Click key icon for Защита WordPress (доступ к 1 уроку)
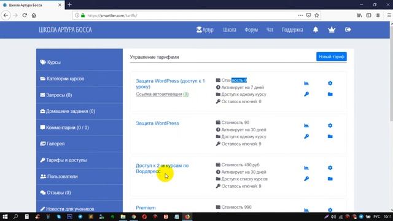393x221 pixels. tap(306, 94)
